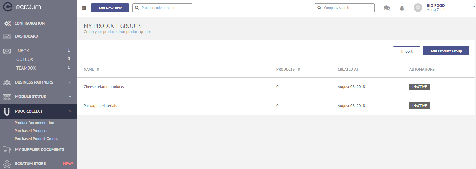This screenshot has height=169, width=476.
Task: Click the PDOC Collect magnet icon
Action: point(7,111)
